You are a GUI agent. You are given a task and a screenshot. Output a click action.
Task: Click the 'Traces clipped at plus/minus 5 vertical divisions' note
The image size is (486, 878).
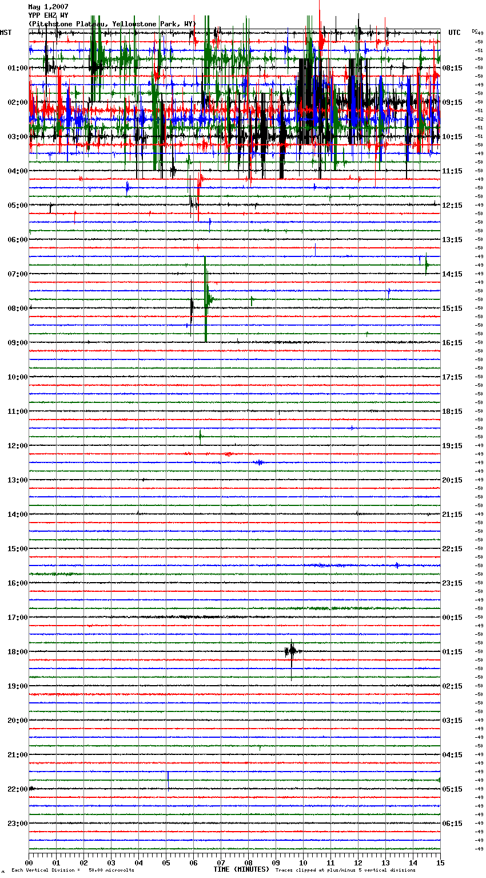[x=345, y=870]
